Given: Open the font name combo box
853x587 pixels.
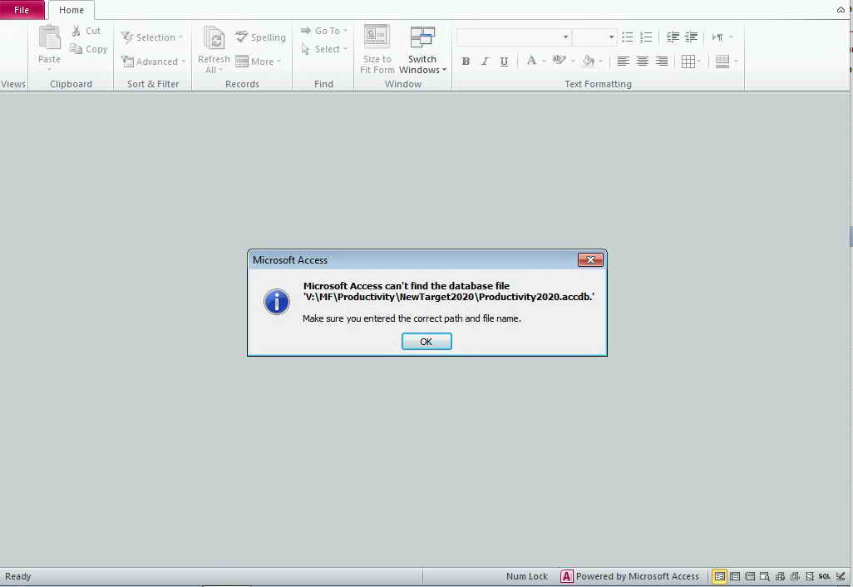Looking at the screenshot, I should 514,37.
